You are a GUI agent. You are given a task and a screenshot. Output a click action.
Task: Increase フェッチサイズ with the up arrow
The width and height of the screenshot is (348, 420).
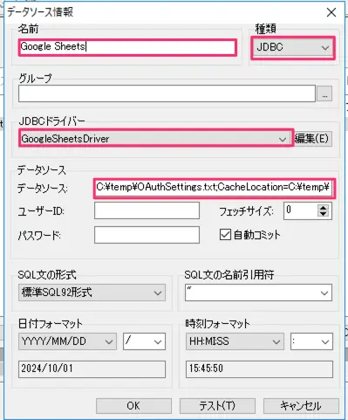(x=323, y=207)
